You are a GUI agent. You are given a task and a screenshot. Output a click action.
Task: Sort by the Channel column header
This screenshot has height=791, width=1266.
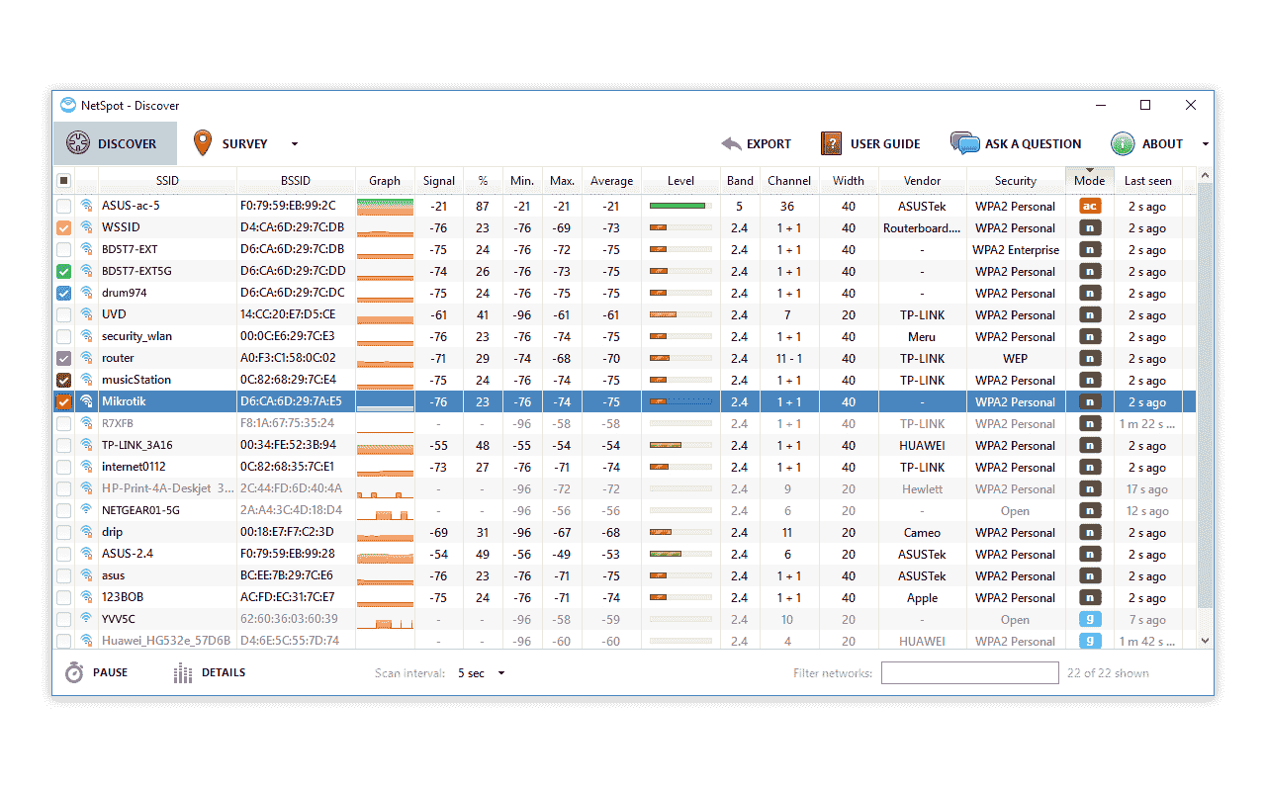(789, 180)
